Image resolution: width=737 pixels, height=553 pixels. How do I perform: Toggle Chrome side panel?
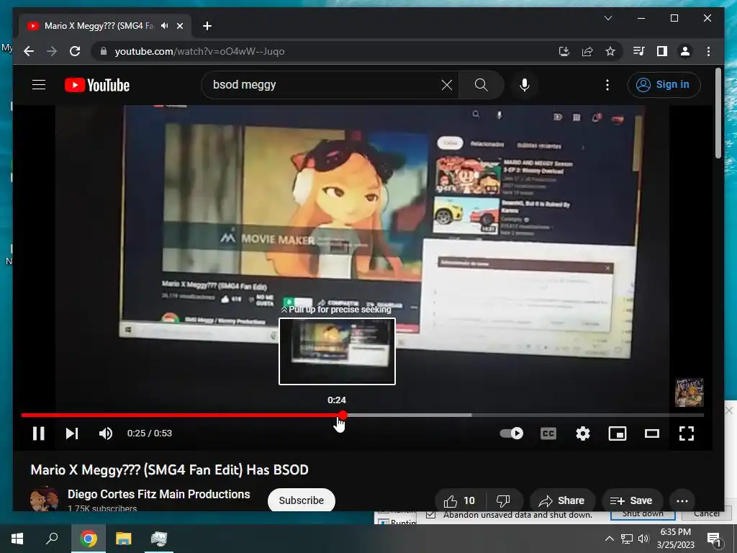pyautogui.click(x=662, y=51)
